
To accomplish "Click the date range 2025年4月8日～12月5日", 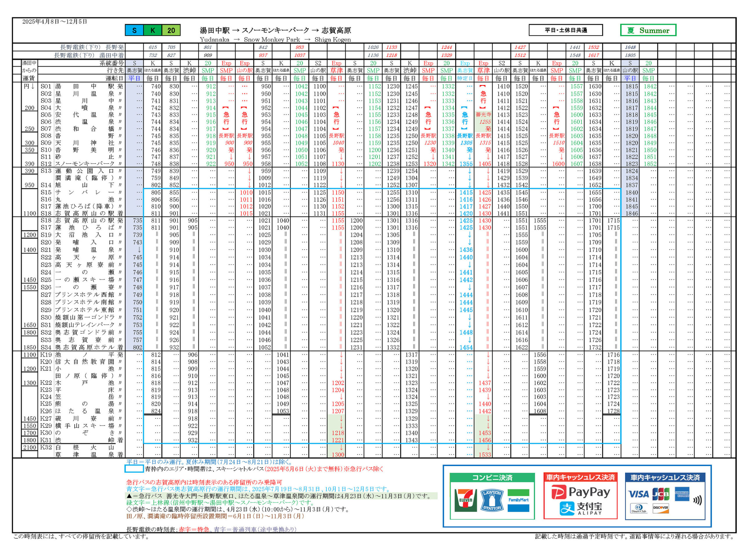I will 54,22.
